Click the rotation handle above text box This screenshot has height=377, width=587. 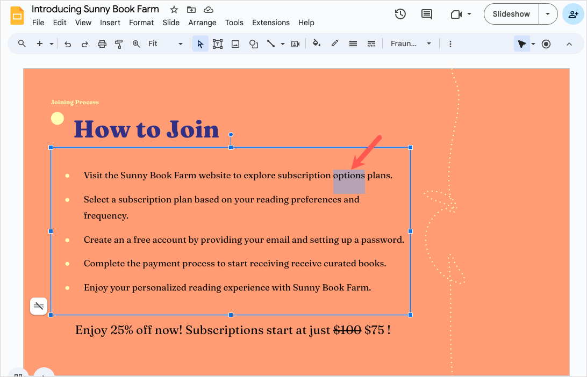click(x=231, y=135)
